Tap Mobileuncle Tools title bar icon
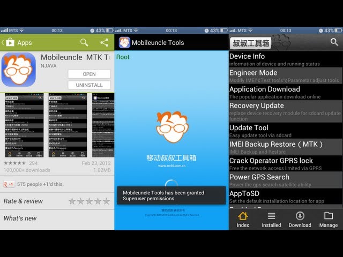 (124, 42)
